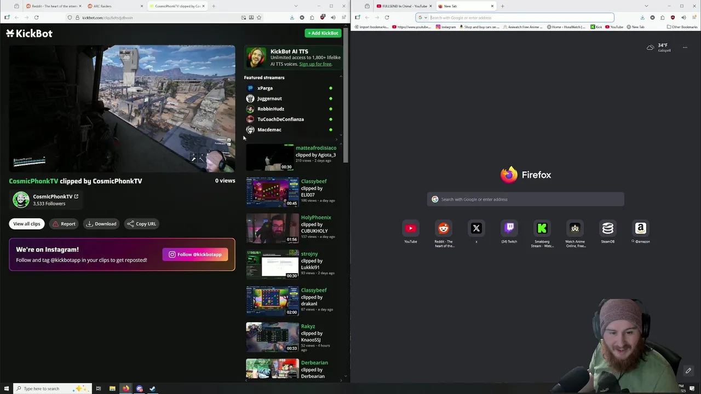Click the Rakyz streamer name
The height and width of the screenshot is (394, 701).
click(x=308, y=326)
